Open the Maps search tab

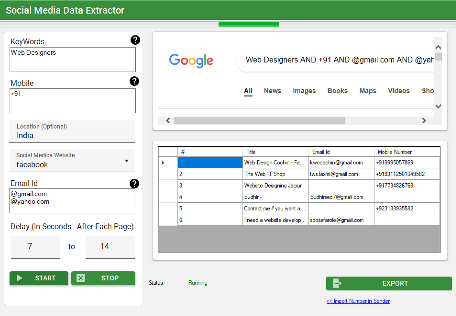[368, 91]
